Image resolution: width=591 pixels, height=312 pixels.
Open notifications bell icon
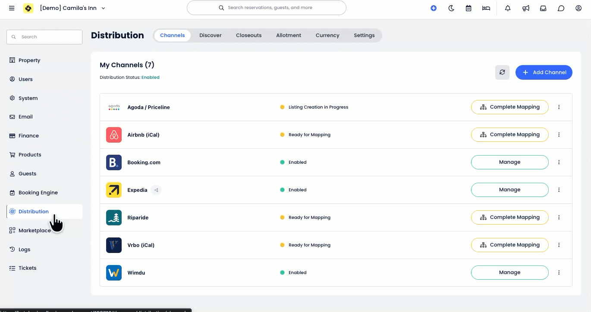[x=508, y=8]
